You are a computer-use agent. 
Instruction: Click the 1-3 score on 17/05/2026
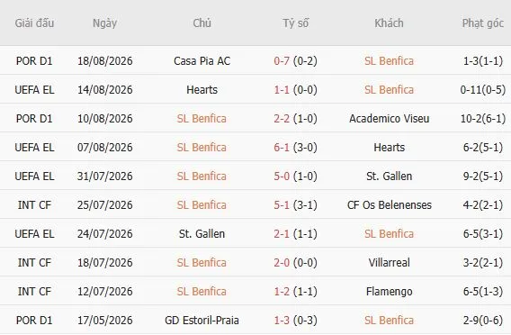click(282, 321)
